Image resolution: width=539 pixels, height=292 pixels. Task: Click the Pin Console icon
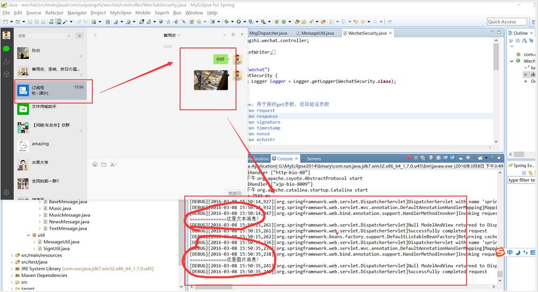461,158
